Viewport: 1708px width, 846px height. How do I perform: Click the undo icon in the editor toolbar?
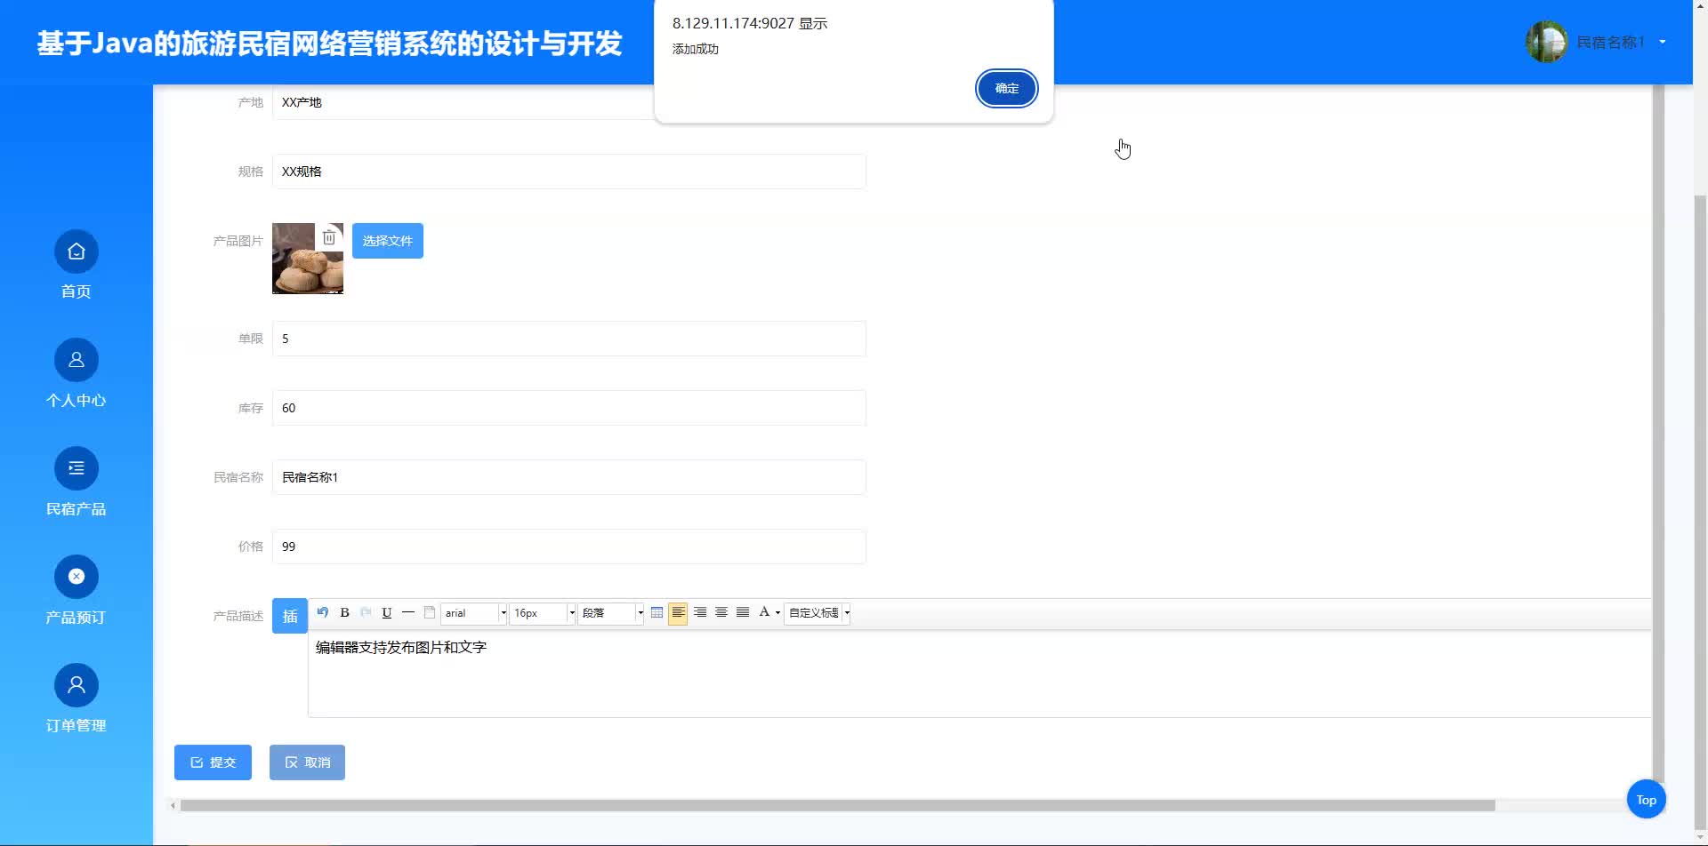pos(322,612)
